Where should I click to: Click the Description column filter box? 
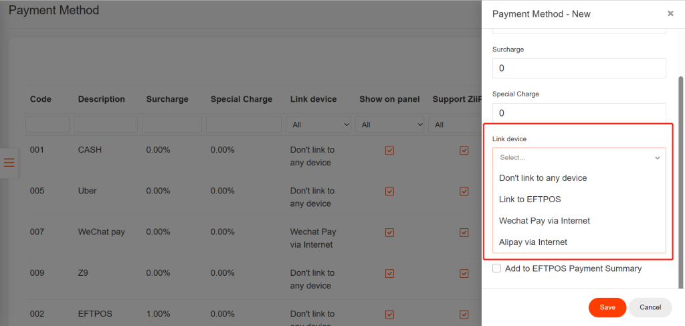tap(106, 125)
